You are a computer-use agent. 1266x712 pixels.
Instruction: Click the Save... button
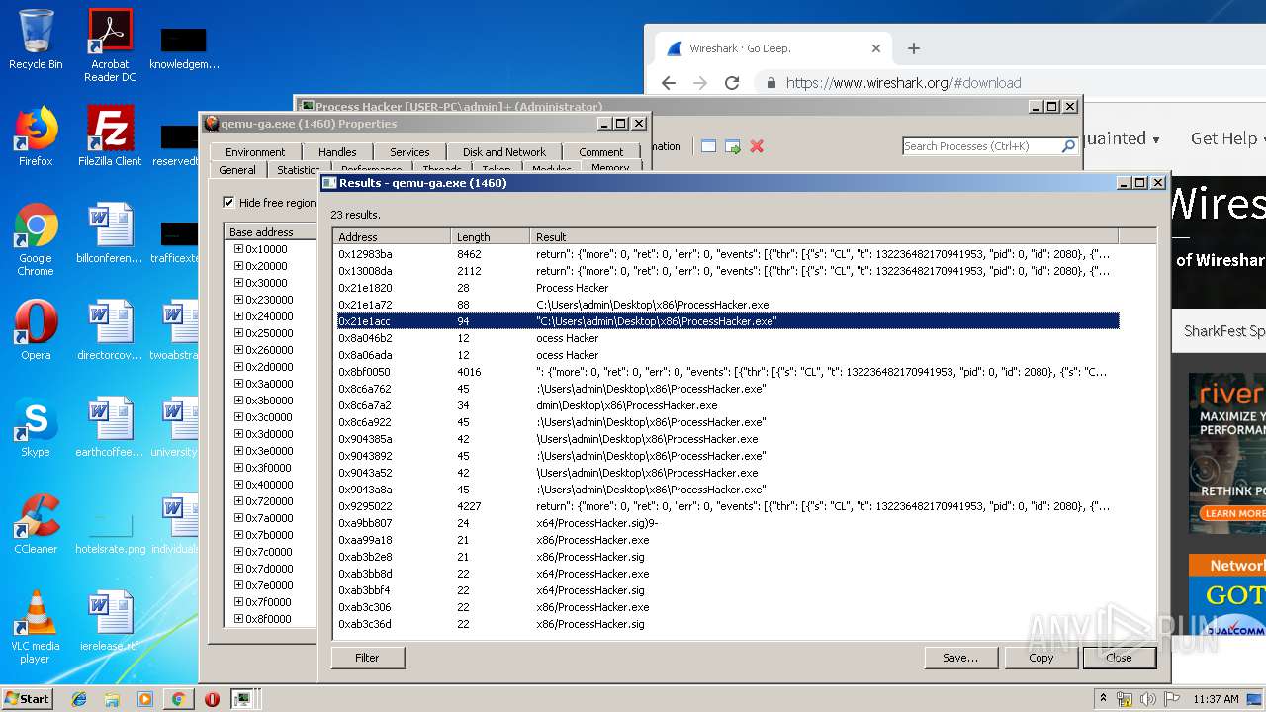pos(960,658)
